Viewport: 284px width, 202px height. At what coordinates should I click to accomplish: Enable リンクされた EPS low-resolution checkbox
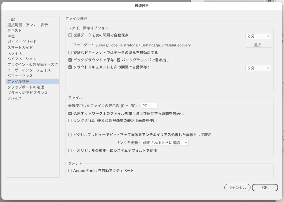70,121
